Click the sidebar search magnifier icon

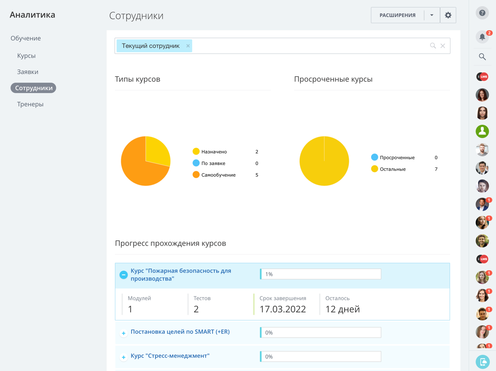[x=482, y=57]
